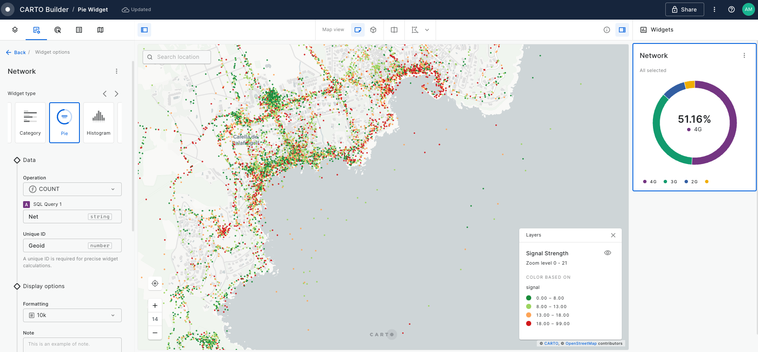
Task: Open the Legend tab icon
Action: click(79, 30)
